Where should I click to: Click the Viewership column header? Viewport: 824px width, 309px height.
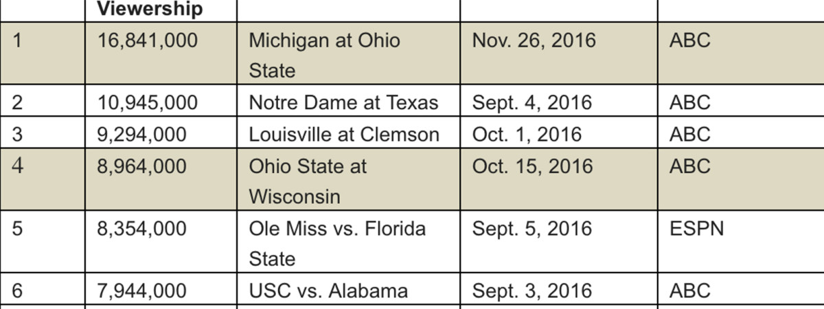(150, 9)
